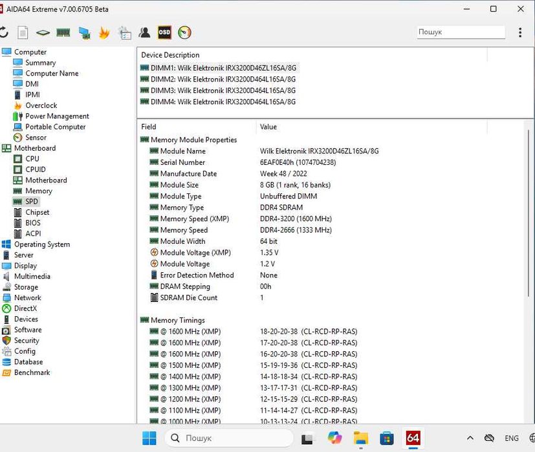Click the details pane vertical scrollbar
Image resolution: width=535 pixels, height=452 pixels.
click(x=529, y=213)
